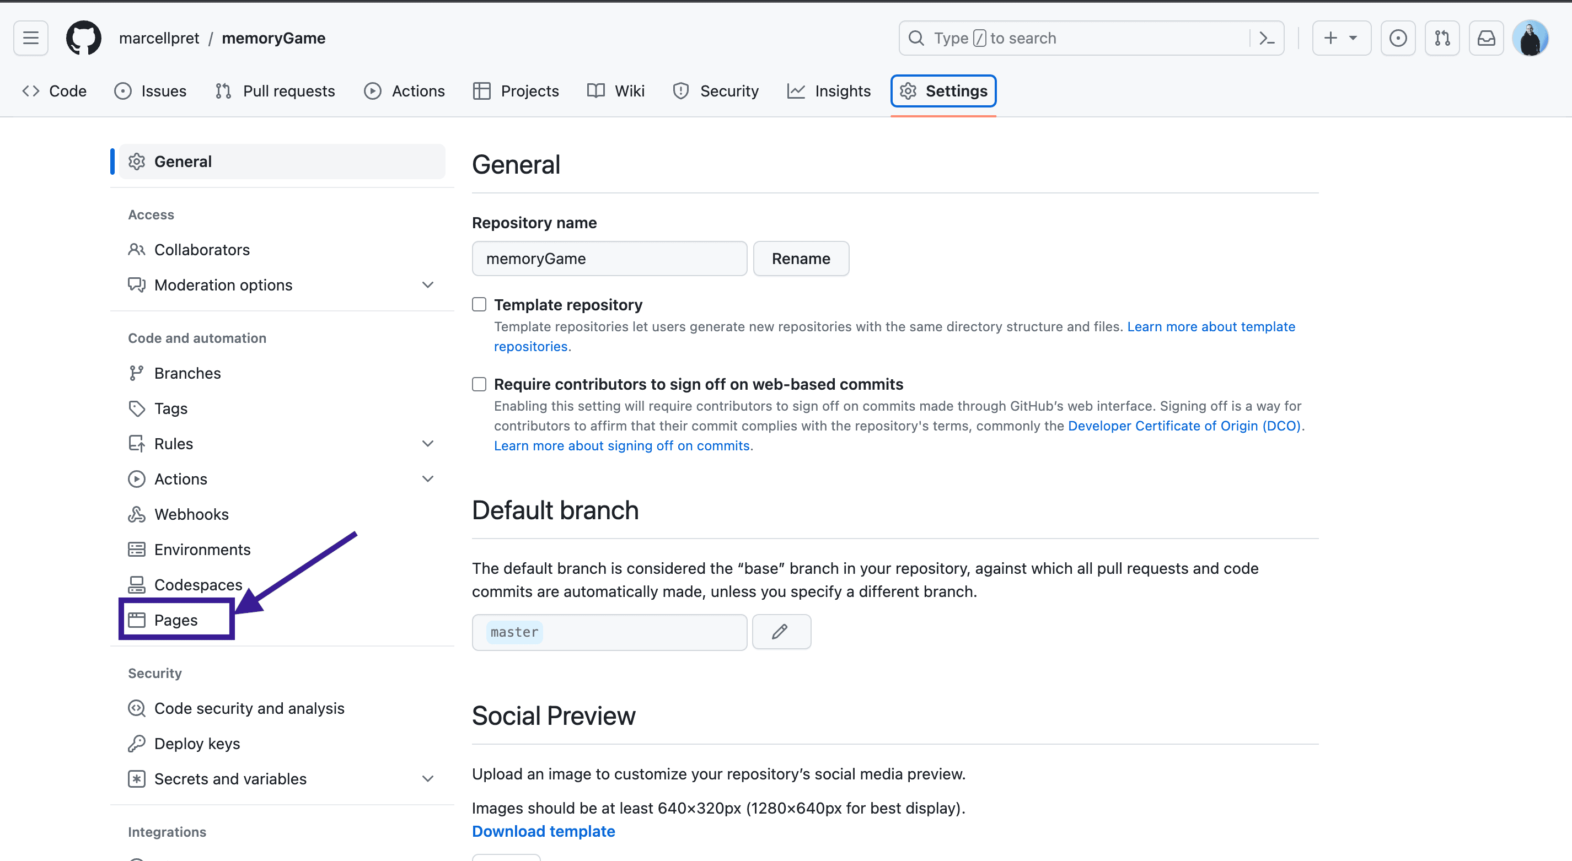Enable the Template repository checkbox
1572x861 pixels.
pyautogui.click(x=479, y=304)
